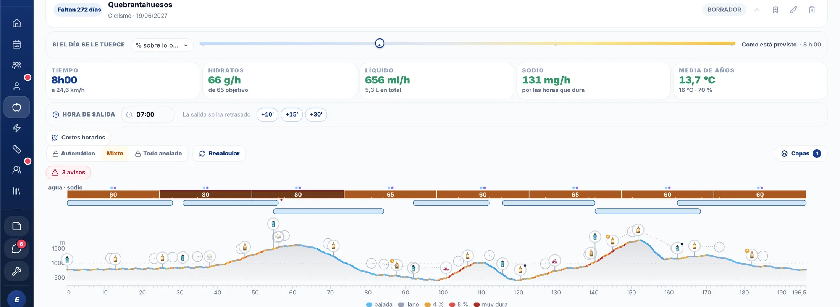Open the Capas layers menu

click(x=801, y=153)
